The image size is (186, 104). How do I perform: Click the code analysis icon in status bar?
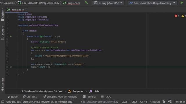tap(170, 101)
